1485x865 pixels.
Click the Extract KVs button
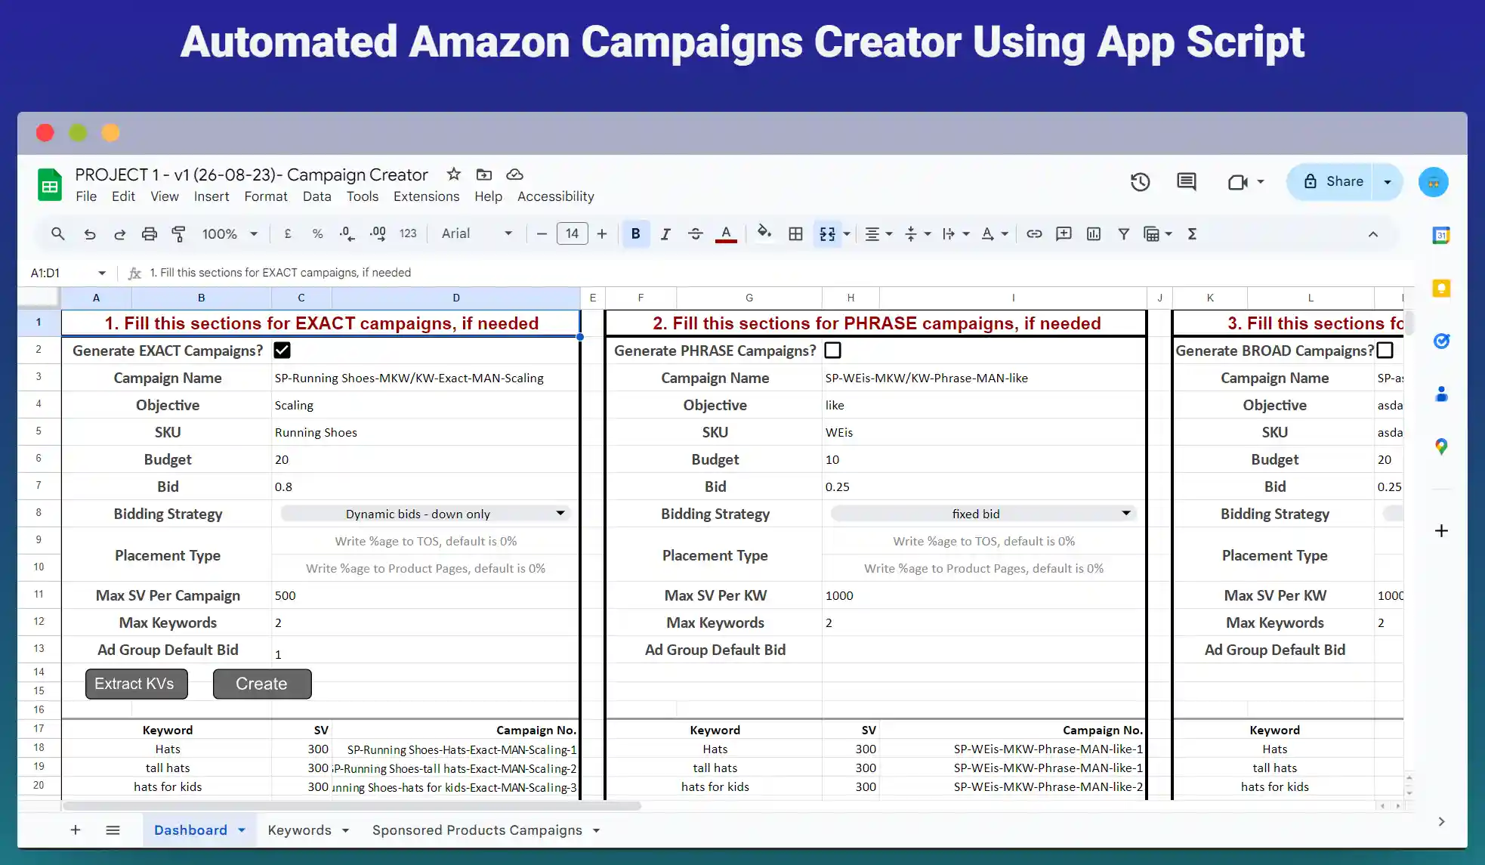(136, 684)
